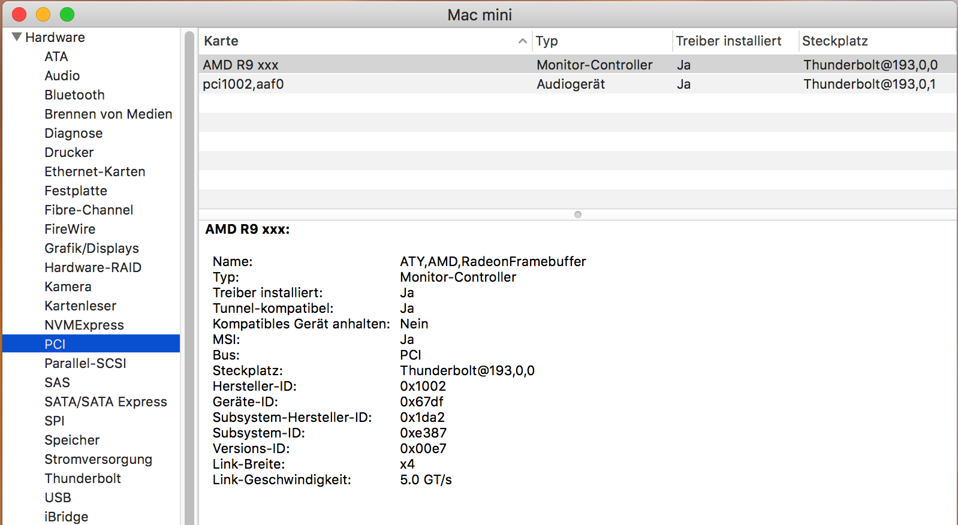Image resolution: width=958 pixels, height=525 pixels.
Task: Click the Monitor-Controller type cell
Action: (x=594, y=65)
